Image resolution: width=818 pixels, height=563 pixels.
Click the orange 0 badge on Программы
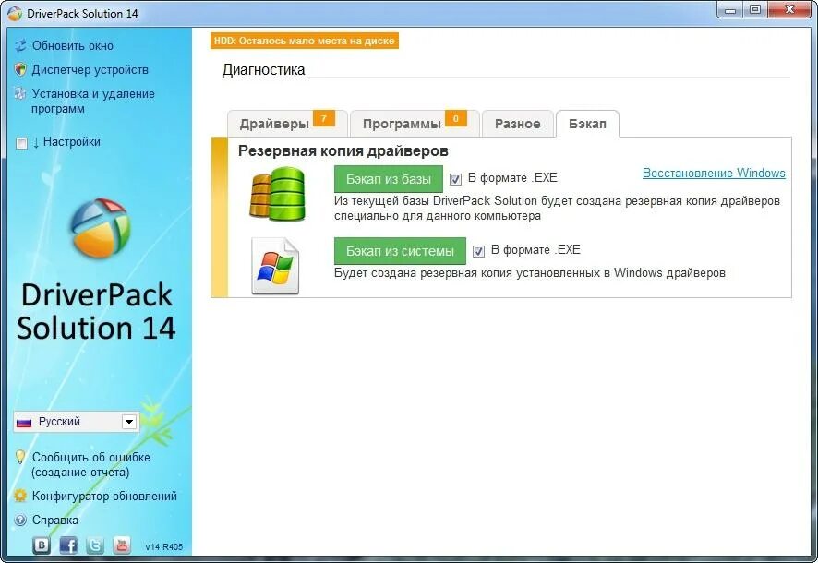point(455,118)
